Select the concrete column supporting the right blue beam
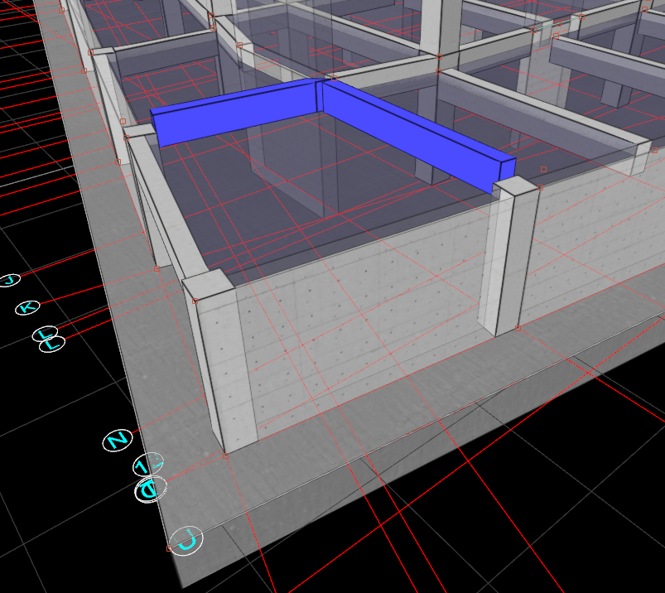Image resolution: width=665 pixels, height=593 pixels. click(509, 258)
